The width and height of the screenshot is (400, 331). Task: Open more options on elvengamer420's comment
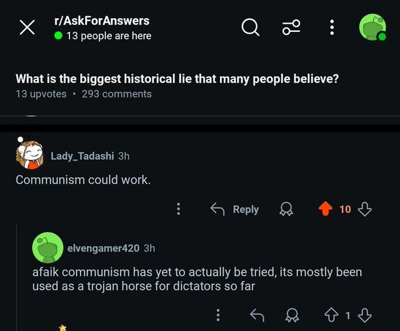pyautogui.click(x=218, y=315)
